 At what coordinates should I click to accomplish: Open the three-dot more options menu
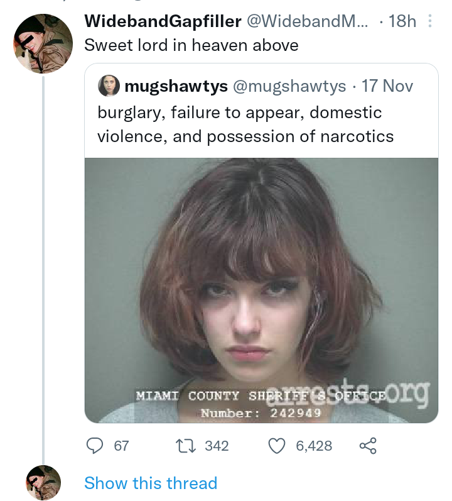(x=430, y=21)
